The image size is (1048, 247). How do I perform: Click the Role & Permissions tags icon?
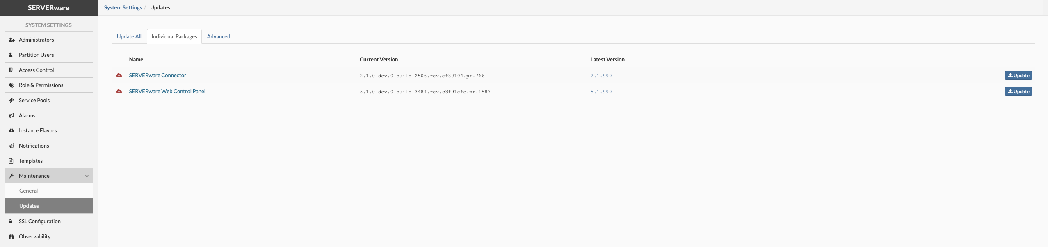click(11, 85)
